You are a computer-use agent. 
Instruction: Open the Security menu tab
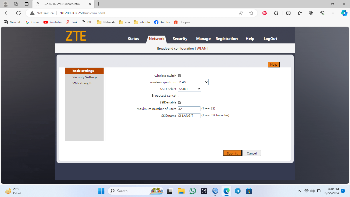click(x=180, y=39)
